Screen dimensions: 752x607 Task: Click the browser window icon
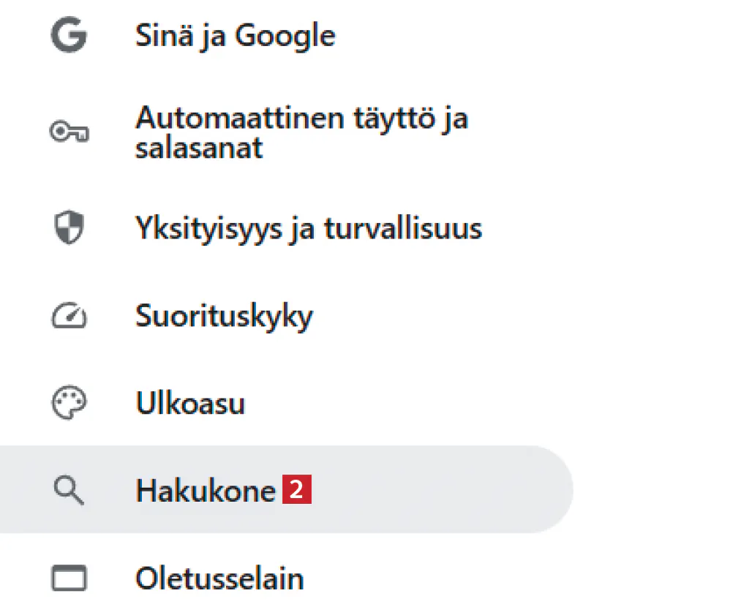(69, 579)
